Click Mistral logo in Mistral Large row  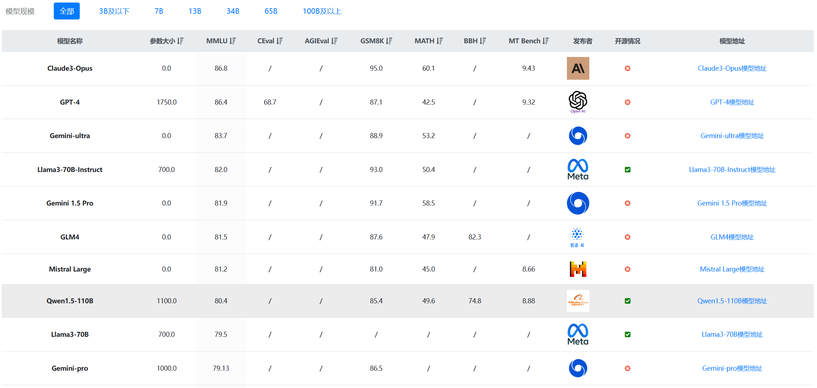coord(578,269)
